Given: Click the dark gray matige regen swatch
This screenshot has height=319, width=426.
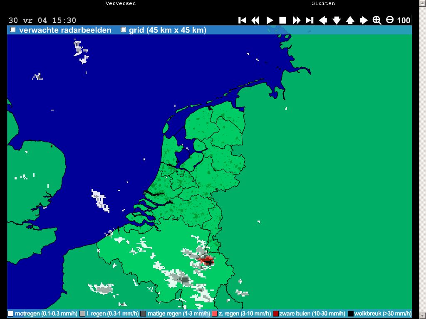Looking at the screenshot, I should tap(143, 314).
